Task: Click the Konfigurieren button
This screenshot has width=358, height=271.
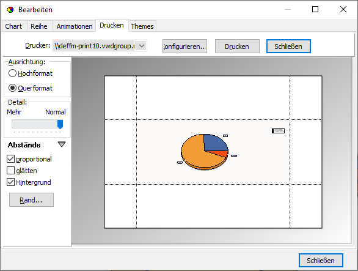Action: point(184,46)
